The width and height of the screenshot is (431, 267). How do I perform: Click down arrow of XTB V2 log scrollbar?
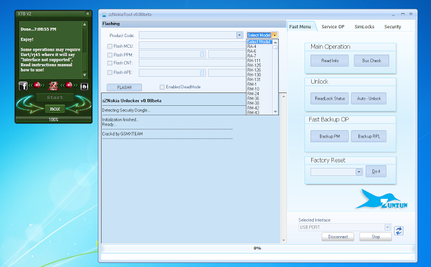point(85,75)
